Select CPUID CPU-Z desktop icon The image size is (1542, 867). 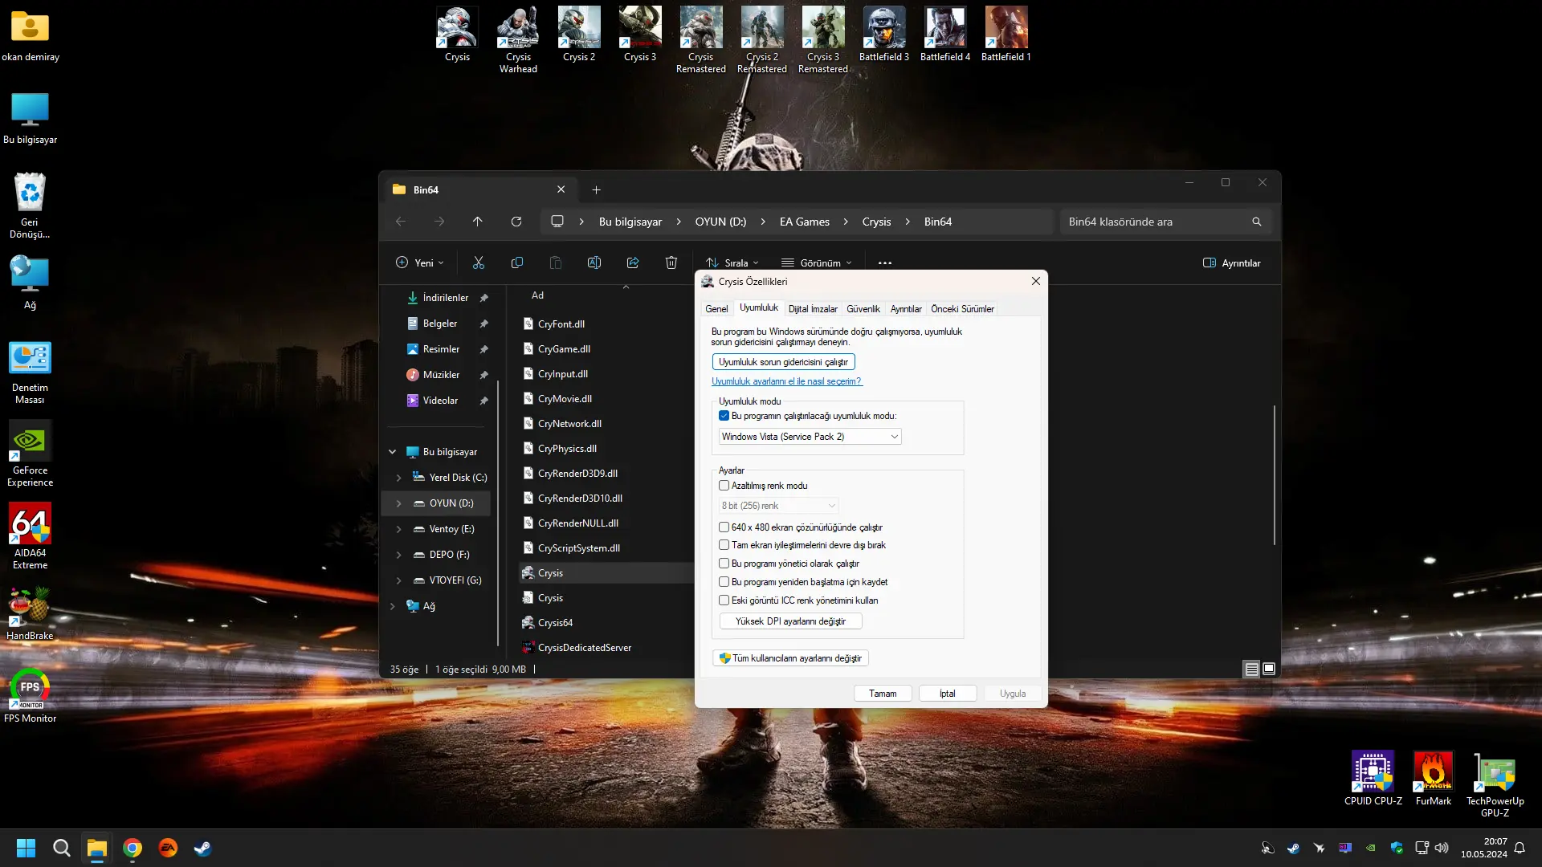click(1373, 779)
